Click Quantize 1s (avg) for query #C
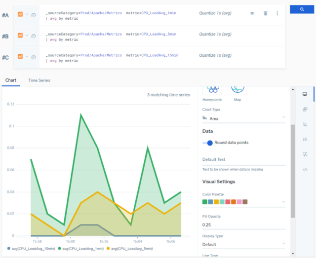Screen dimensions: 316x258 [215, 55]
